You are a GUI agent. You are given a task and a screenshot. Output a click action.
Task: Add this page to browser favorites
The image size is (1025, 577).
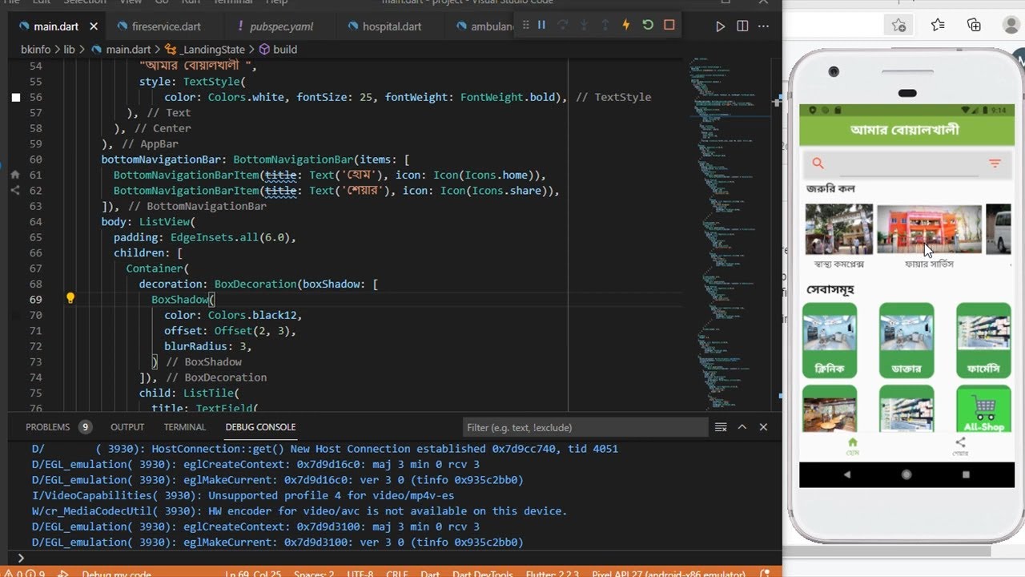click(899, 25)
